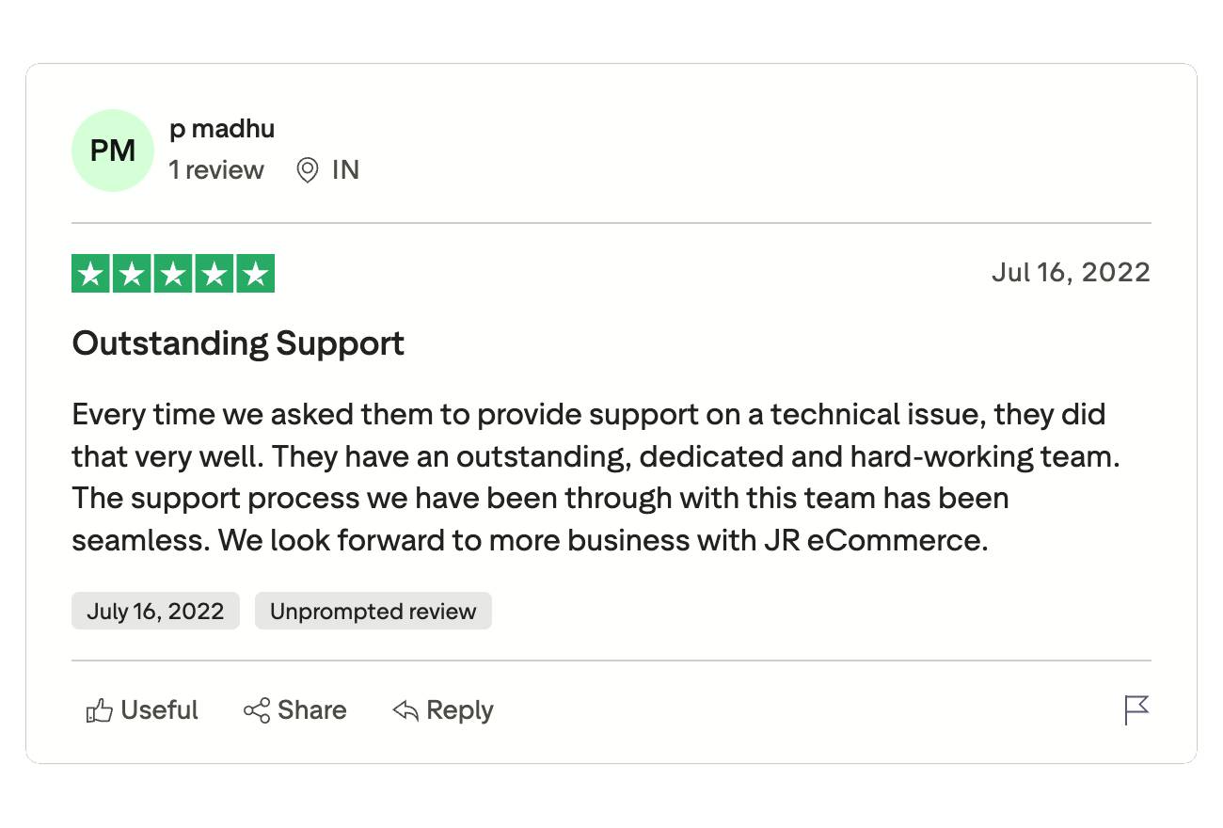Click the July 16, 2022 date tag
This screenshot has width=1223, height=828.
[155, 612]
